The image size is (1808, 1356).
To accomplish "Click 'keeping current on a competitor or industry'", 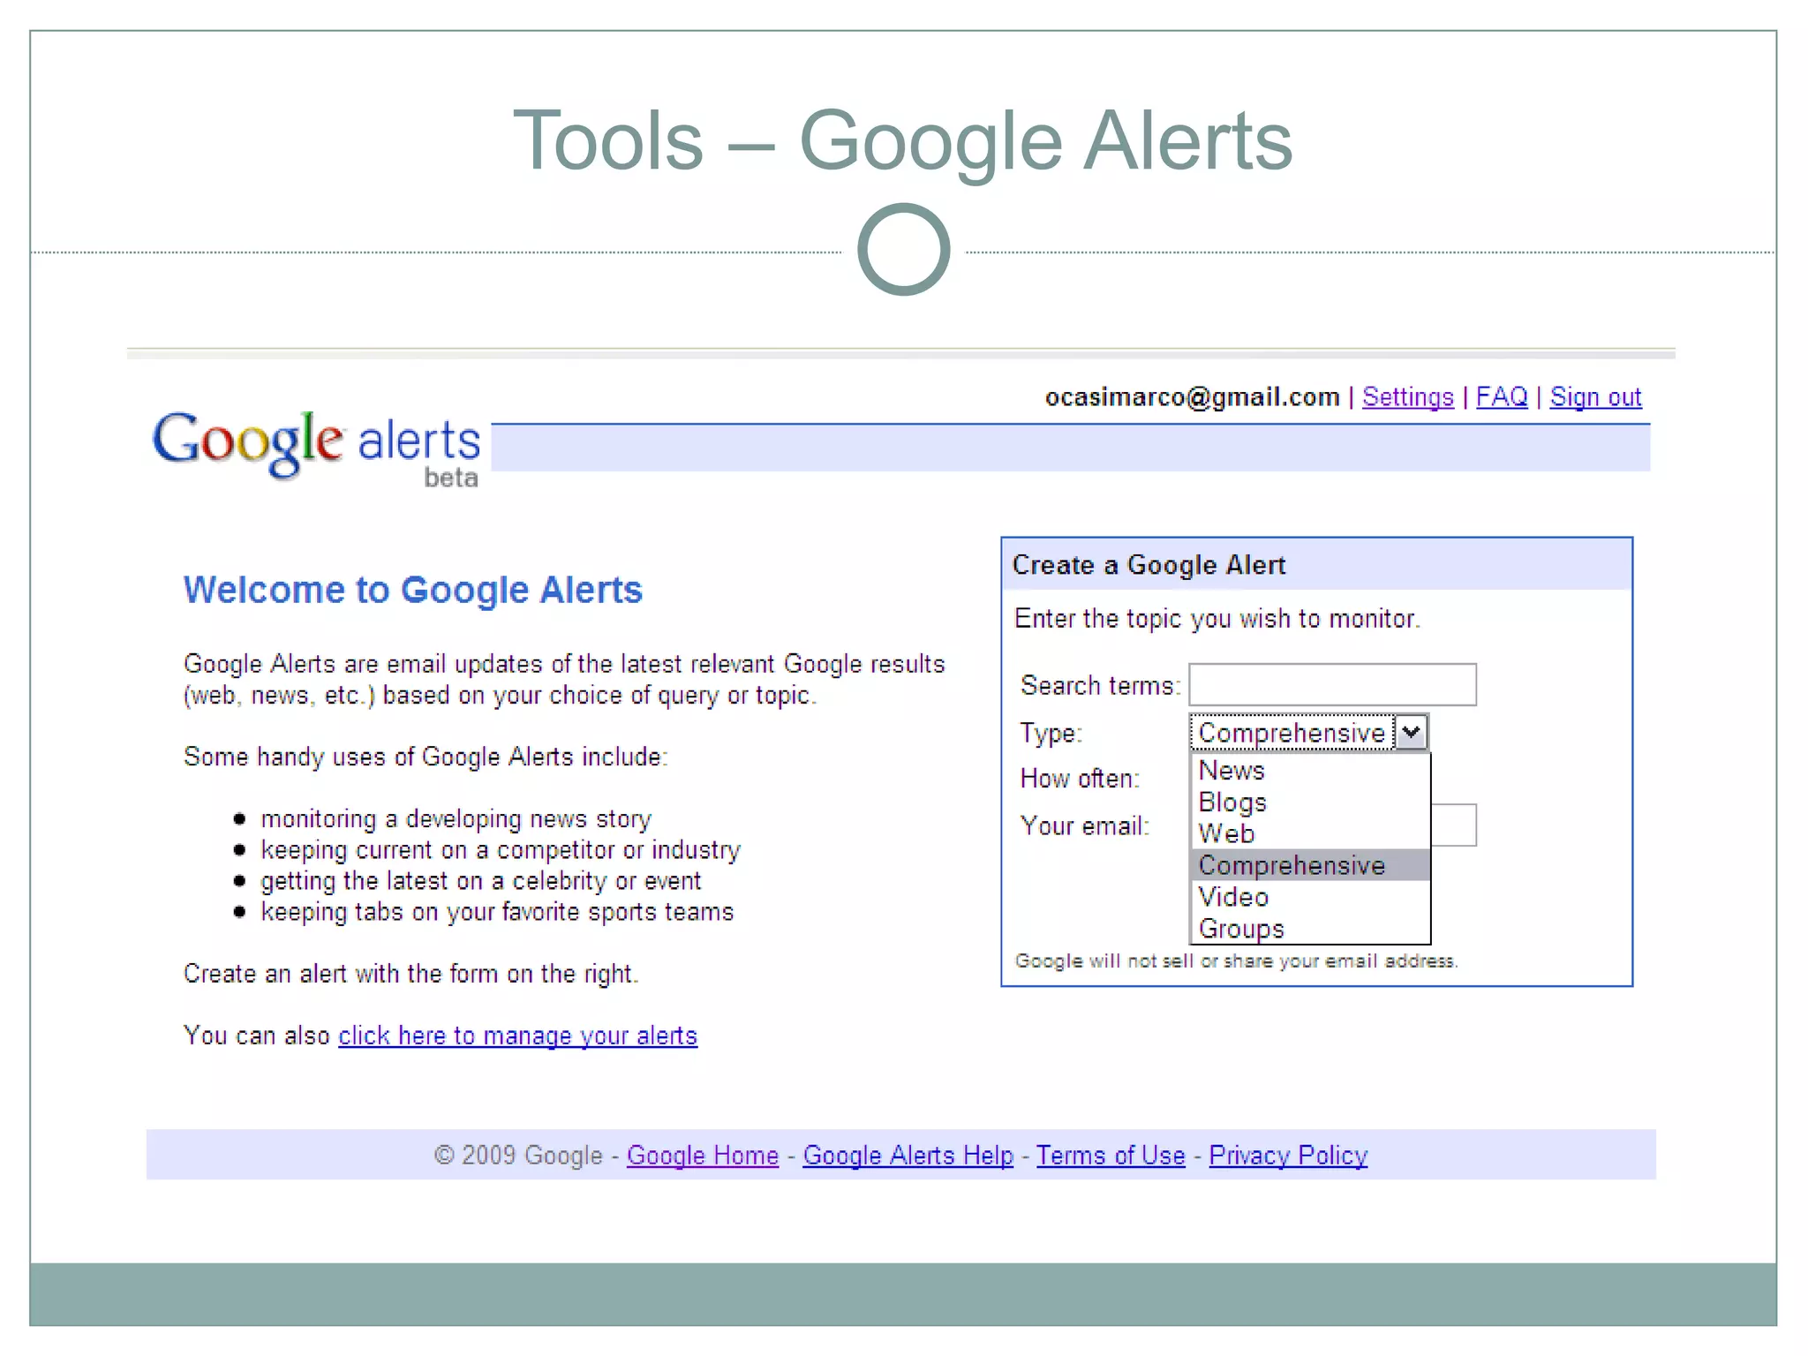I will click(x=501, y=850).
